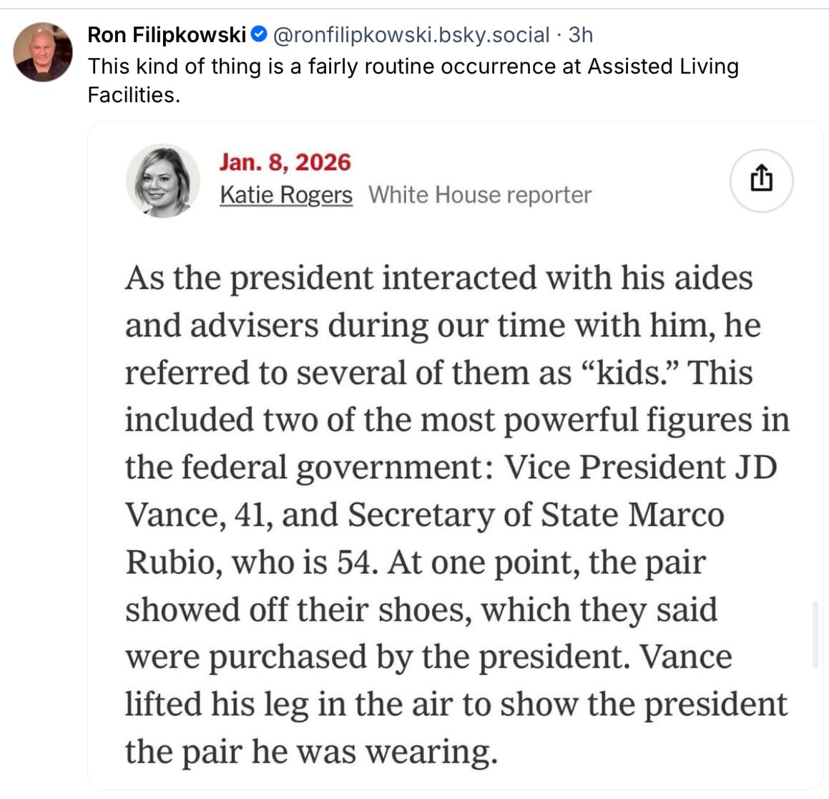Click the share icon on the article card
829x799 pixels.
point(761,180)
